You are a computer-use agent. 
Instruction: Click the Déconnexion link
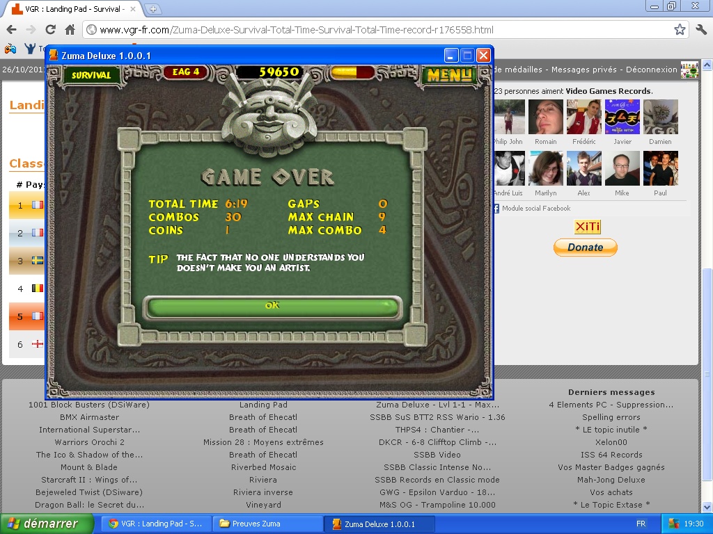coord(651,70)
